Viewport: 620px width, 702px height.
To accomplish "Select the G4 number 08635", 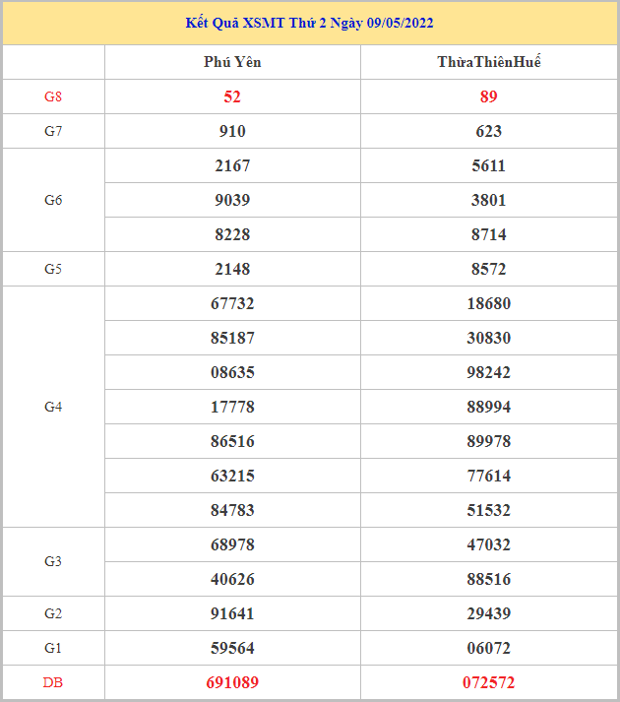I will click(232, 372).
